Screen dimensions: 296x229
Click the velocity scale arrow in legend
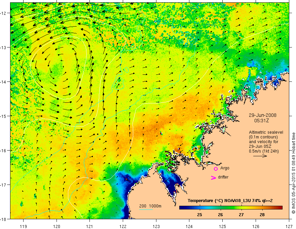(260, 156)
